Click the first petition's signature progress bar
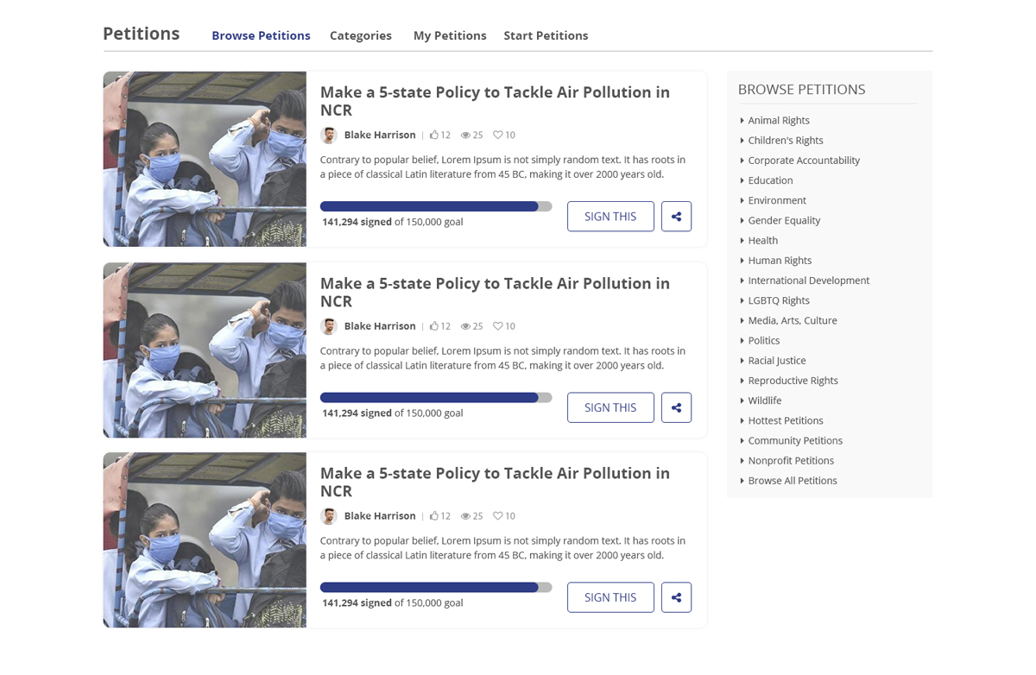This screenshot has height=675, width=1036. click(435, 206)
